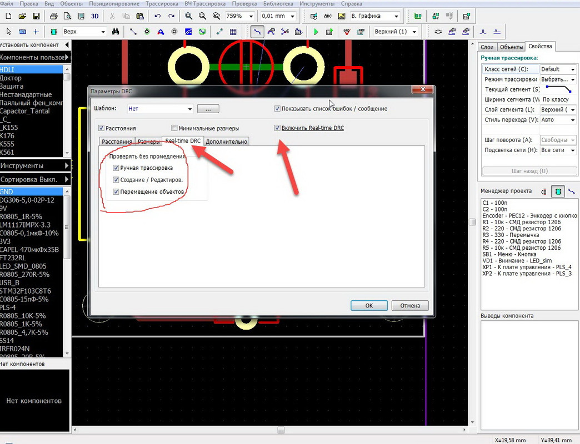
Task: Confirm DRC settings with OK
Action: (369, 305)
